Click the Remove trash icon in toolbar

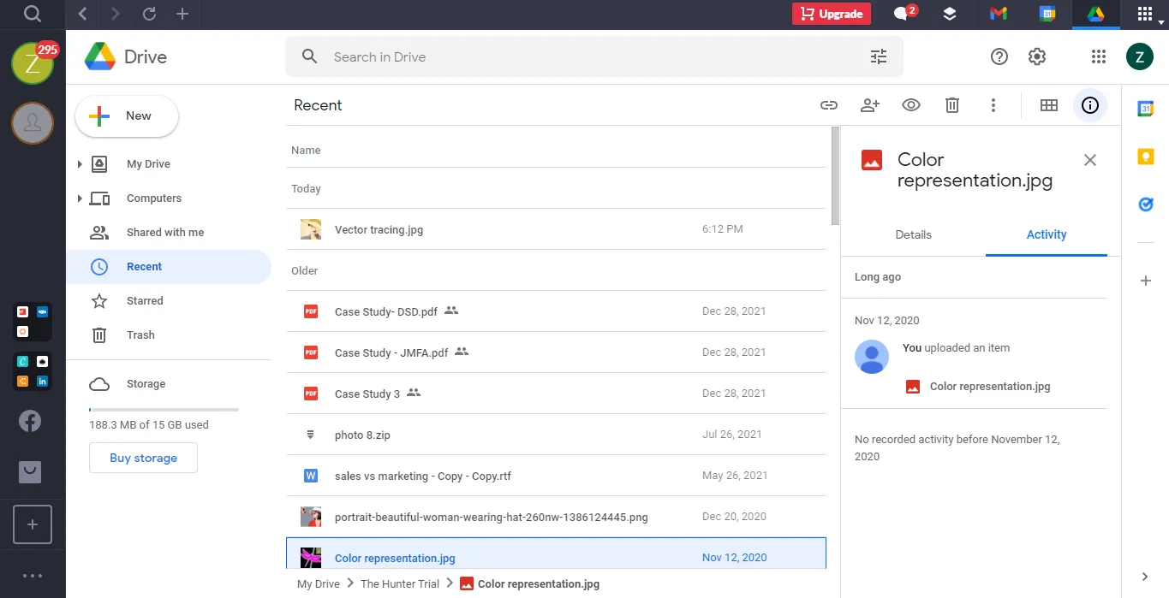click(951, 105)
